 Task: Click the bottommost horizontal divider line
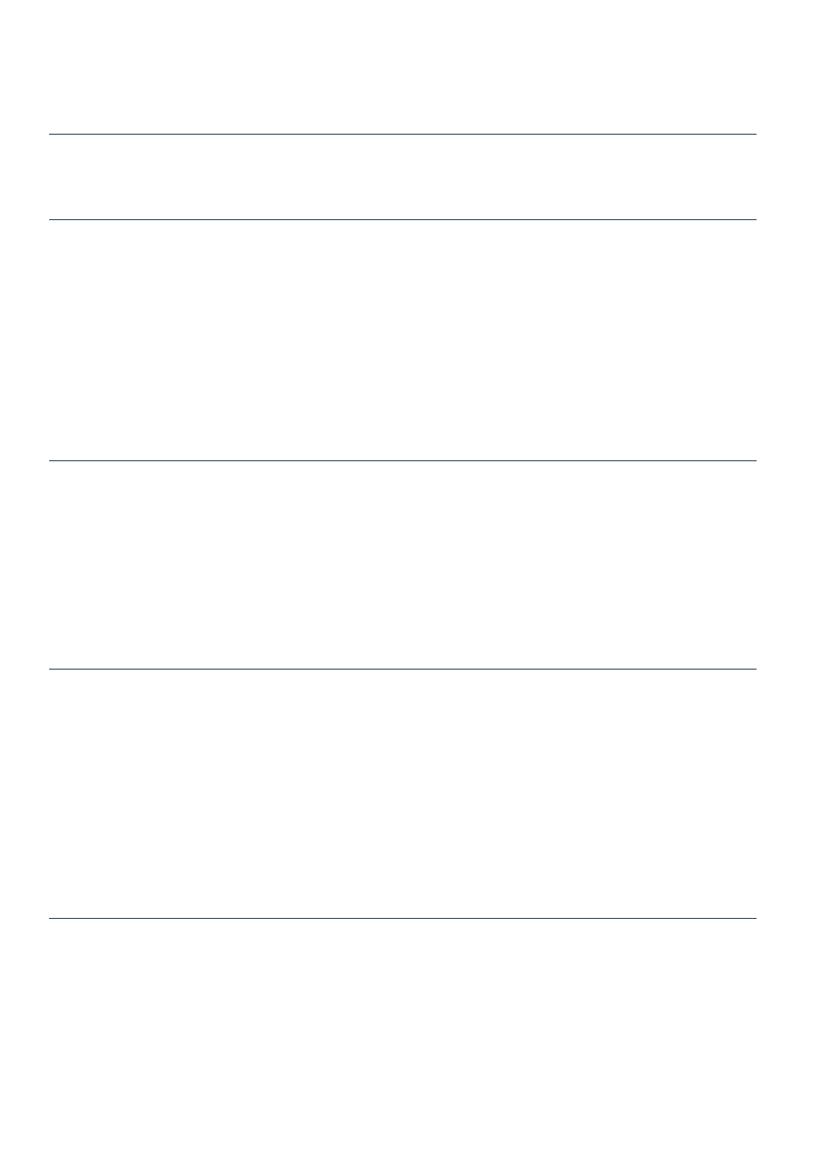coord(402,918)
